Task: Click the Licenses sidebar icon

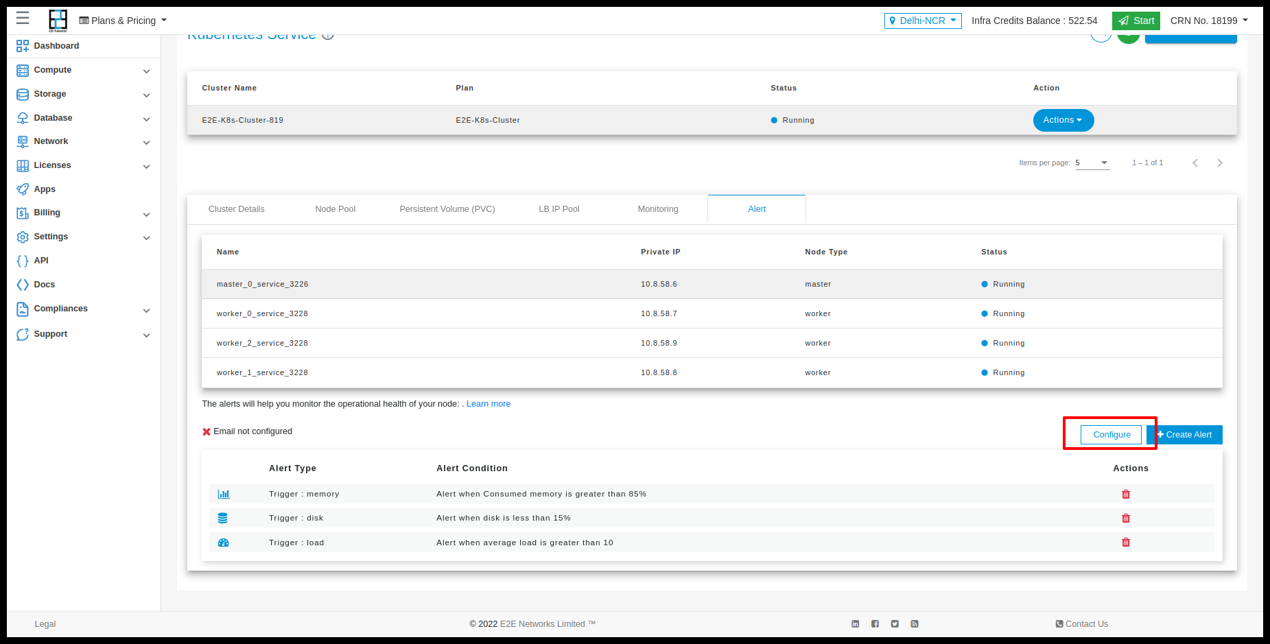Action: (23, 165)
